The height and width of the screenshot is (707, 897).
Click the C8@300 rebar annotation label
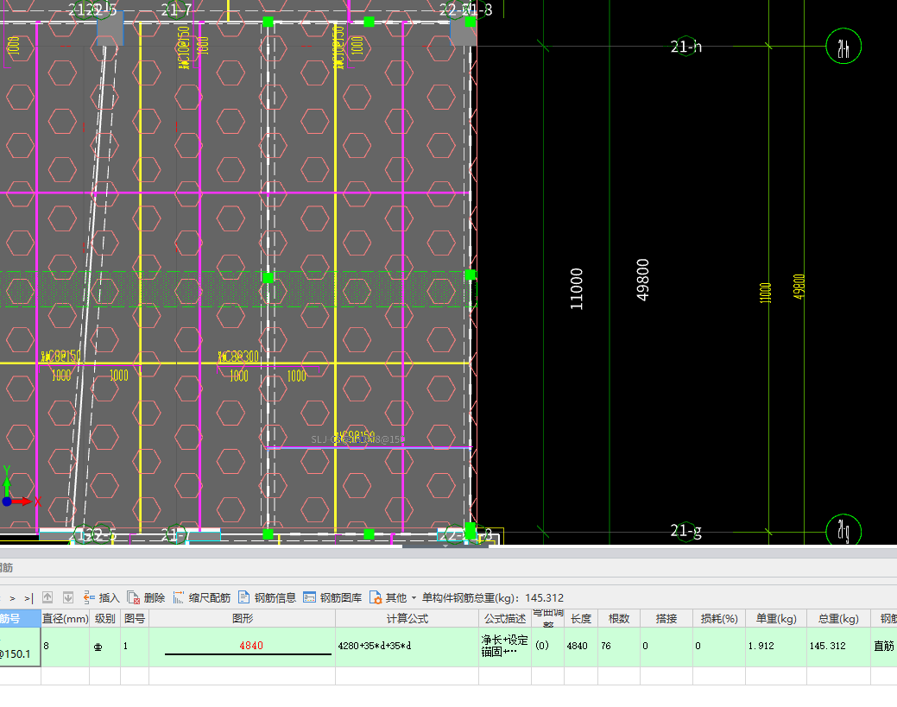click(238, 357)
